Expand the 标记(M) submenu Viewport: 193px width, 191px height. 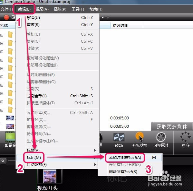point(57,158)
